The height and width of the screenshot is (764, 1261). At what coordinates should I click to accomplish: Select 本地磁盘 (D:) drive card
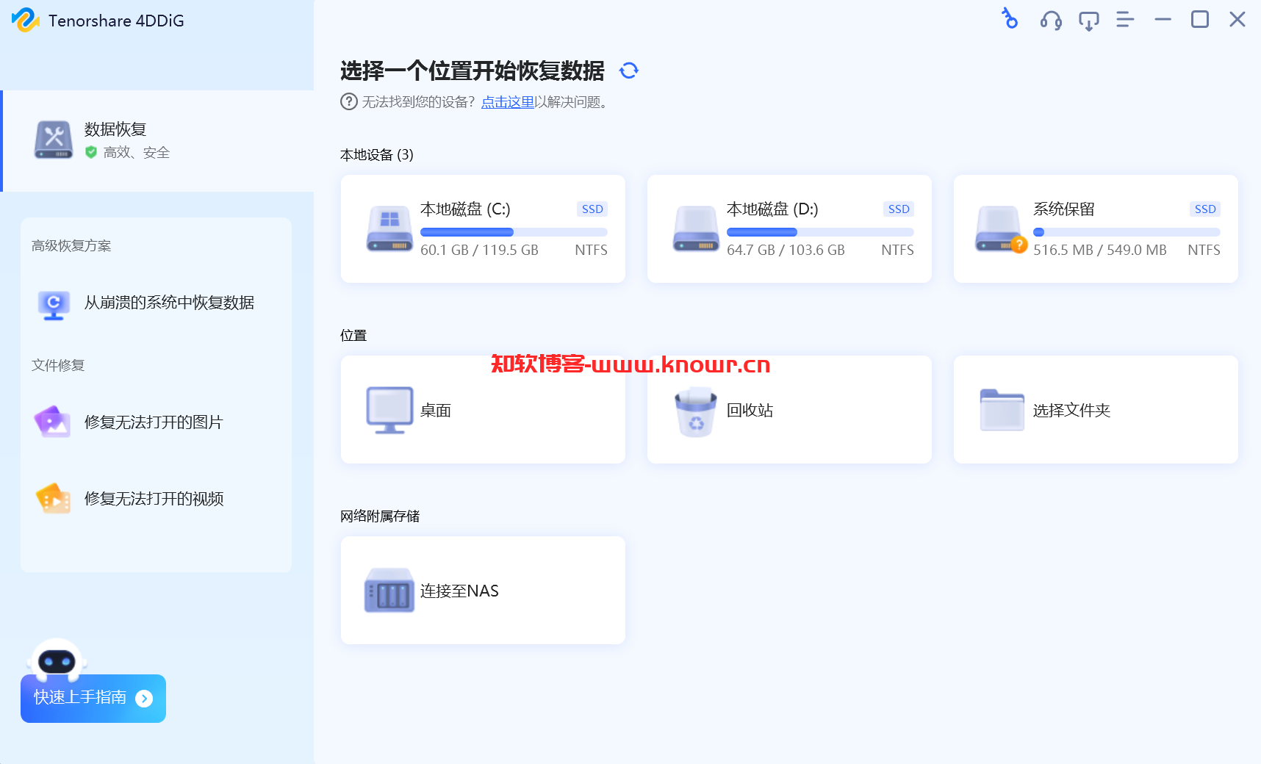pos(789,228)
